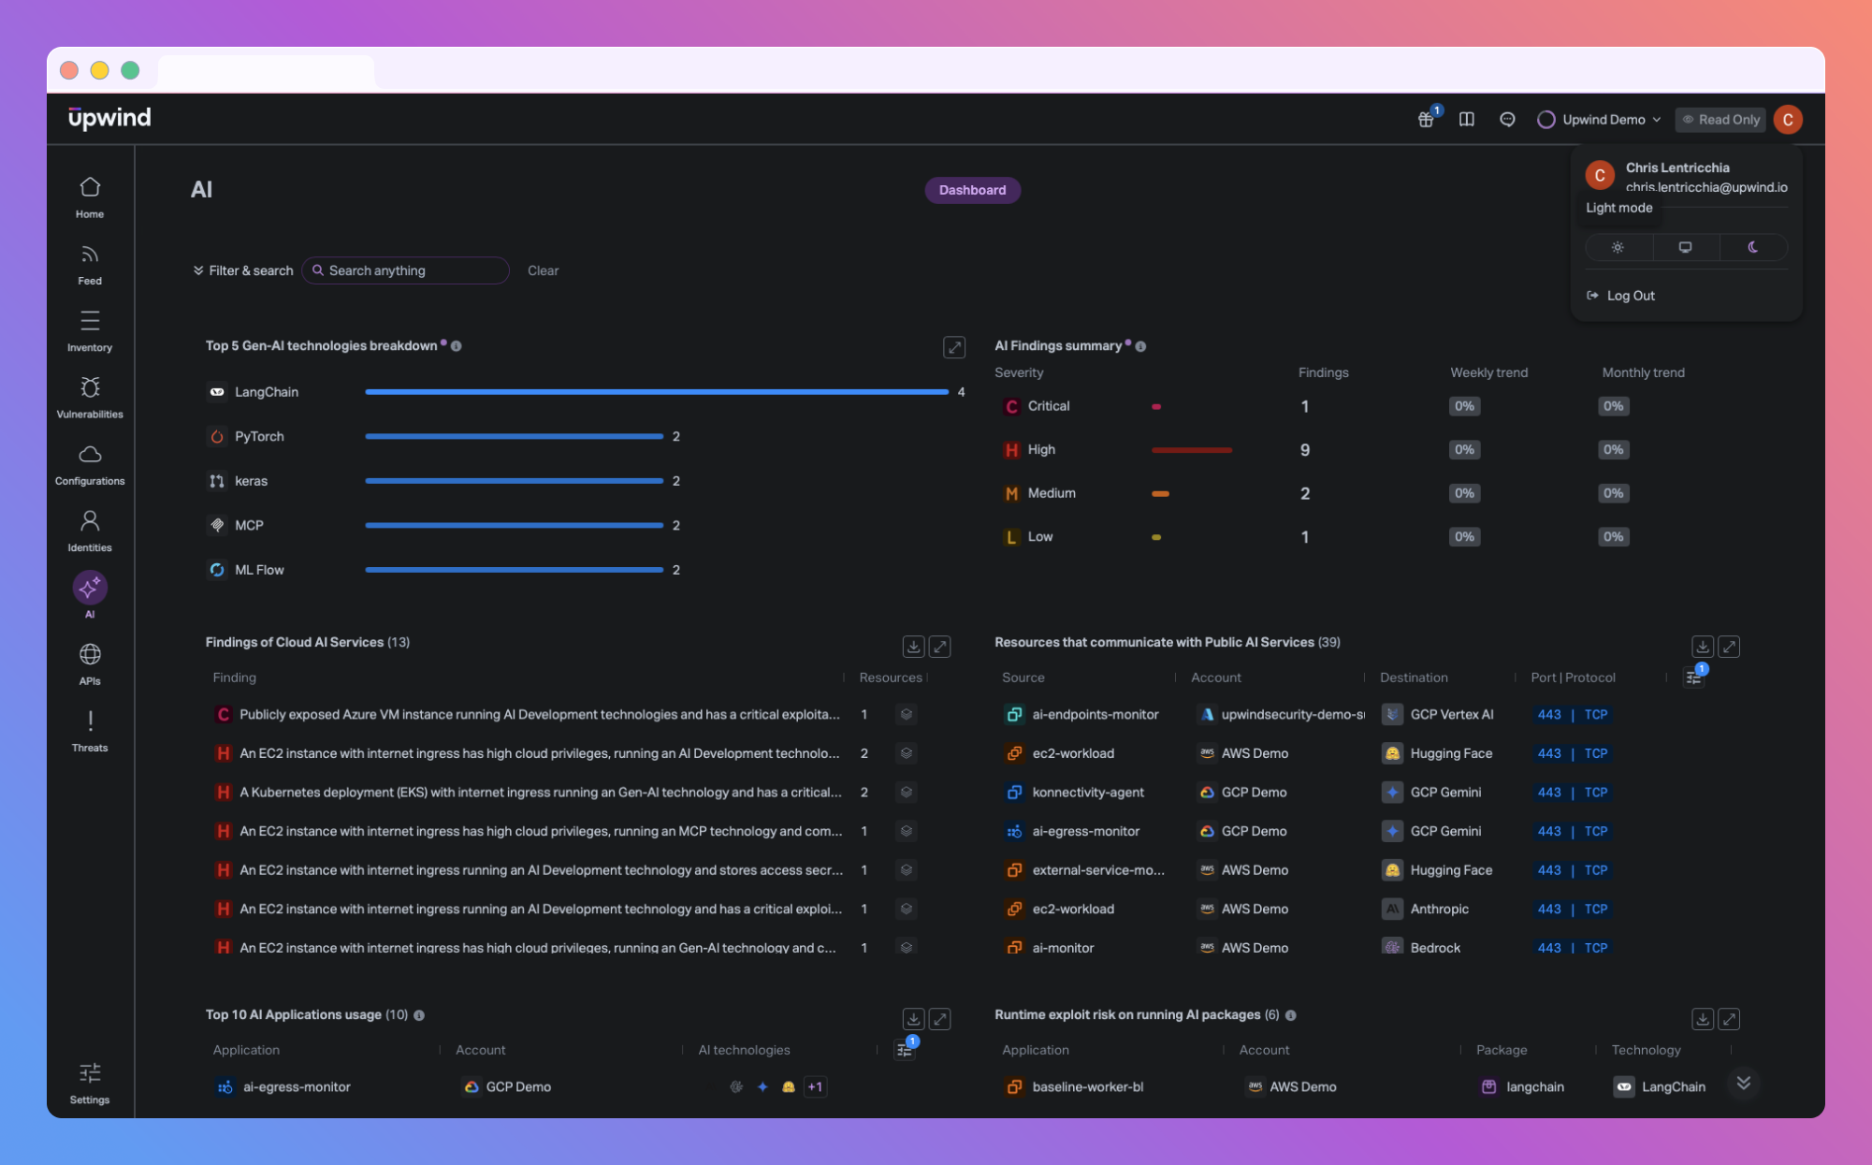Select Log Out from the profile menu
Screen dimensions: 1872x1165
click(x=1629, y=295)
